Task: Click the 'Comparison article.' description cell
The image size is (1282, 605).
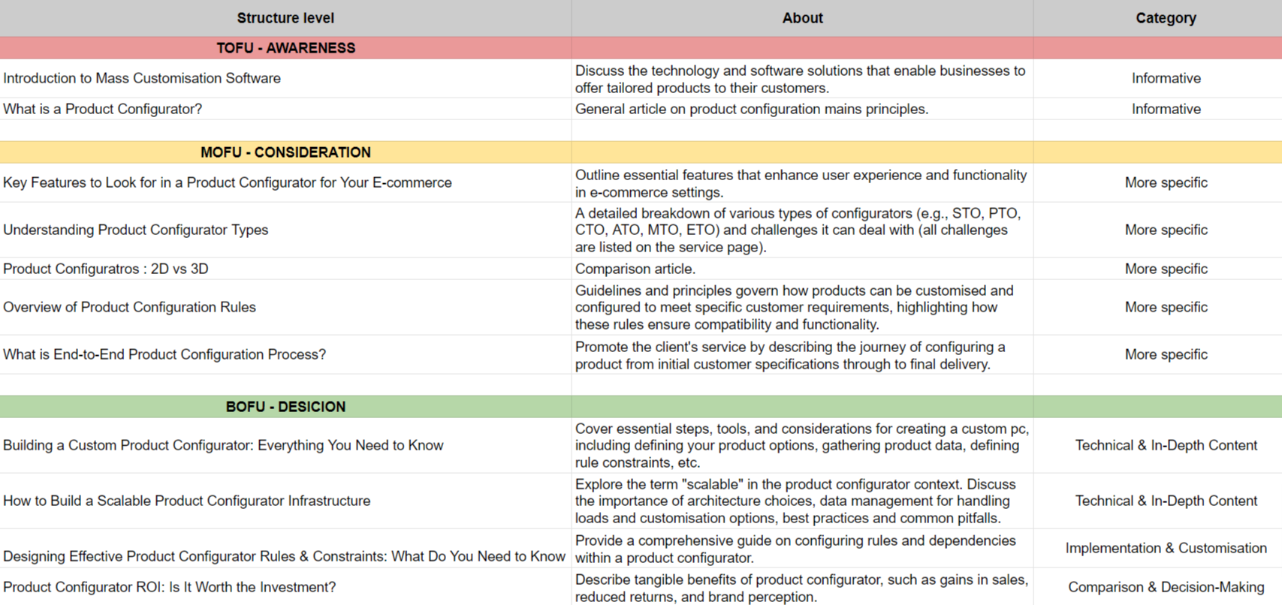Action: pos(635,269)
